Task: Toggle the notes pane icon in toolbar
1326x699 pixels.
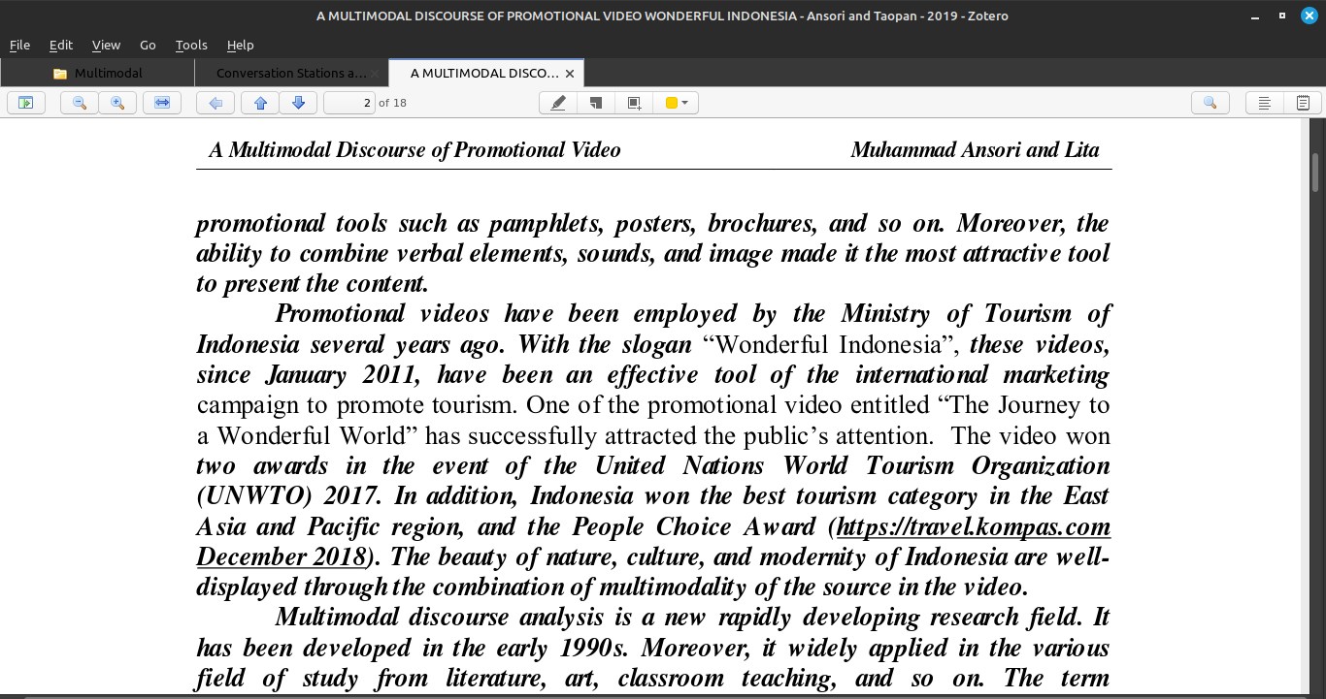Action: click(1303, 103)
